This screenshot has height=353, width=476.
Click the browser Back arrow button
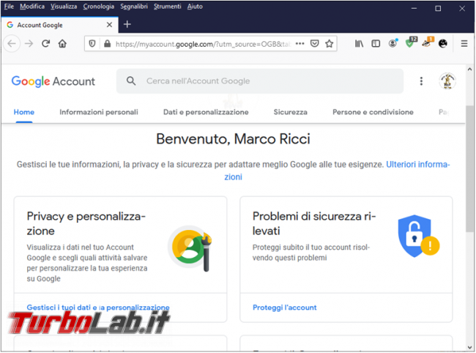(12, 44)
